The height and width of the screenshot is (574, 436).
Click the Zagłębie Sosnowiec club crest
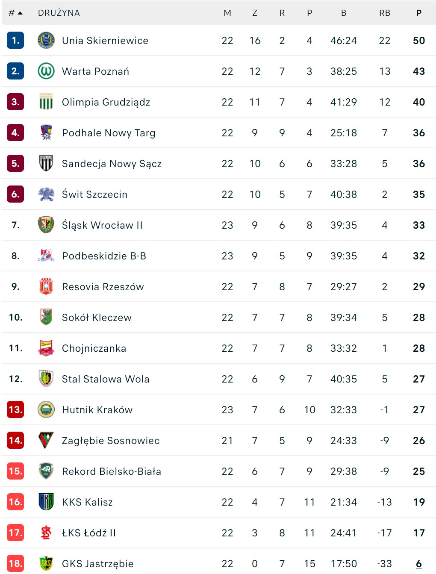(46, 440)
